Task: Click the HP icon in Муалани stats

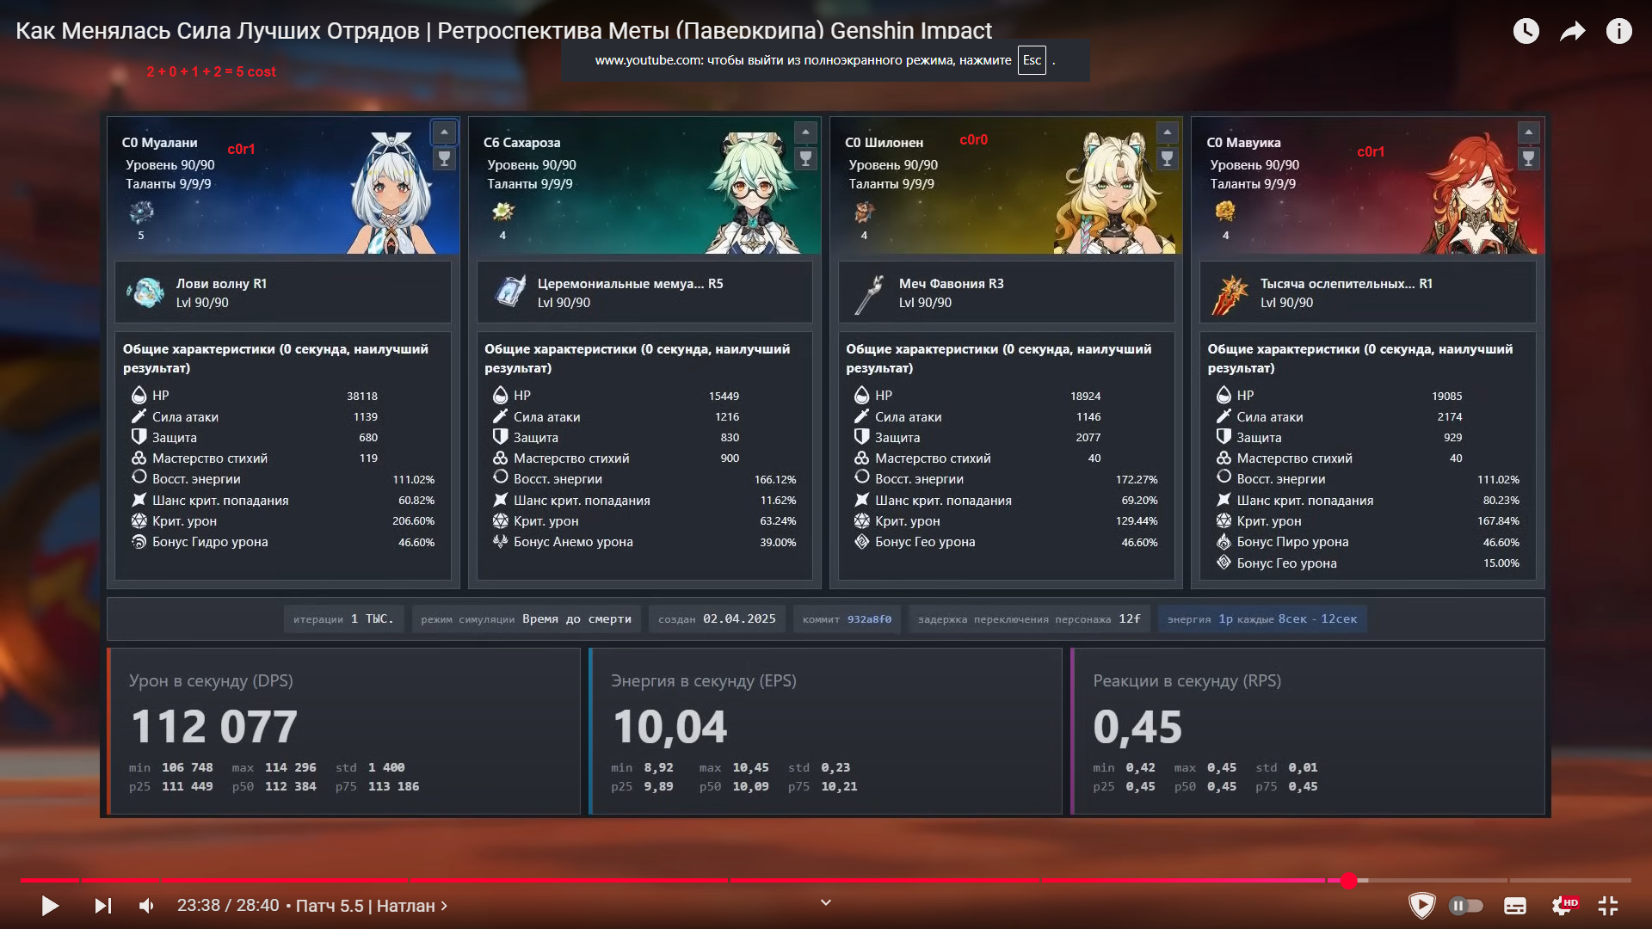Action: [x=139, y=395]
